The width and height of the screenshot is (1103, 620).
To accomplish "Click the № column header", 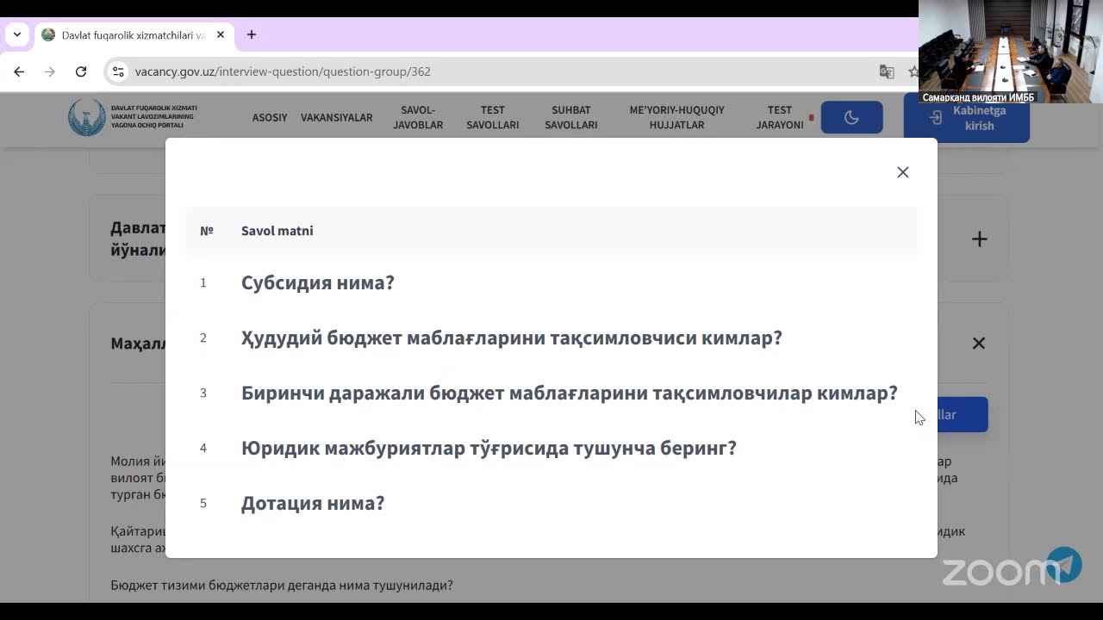I will pyautogui.click(x=207, y=231).
